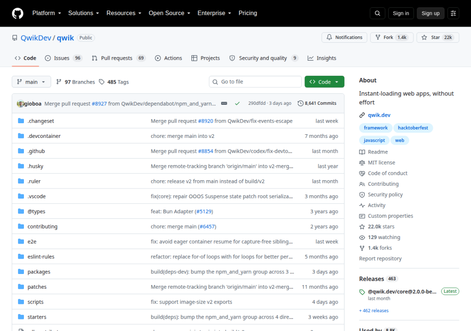471x331 pixels.
Task: Switch to the Actions tab
Action: (x=168, y=58)
